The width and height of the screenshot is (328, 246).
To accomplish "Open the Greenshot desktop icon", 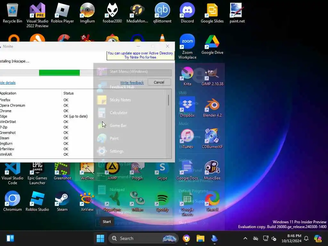I will click(x=62, y=171).
